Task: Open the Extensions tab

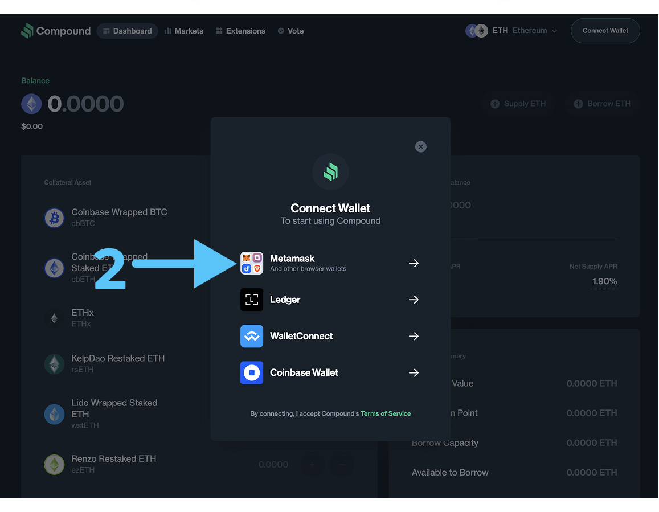Action: coord(240,31)
